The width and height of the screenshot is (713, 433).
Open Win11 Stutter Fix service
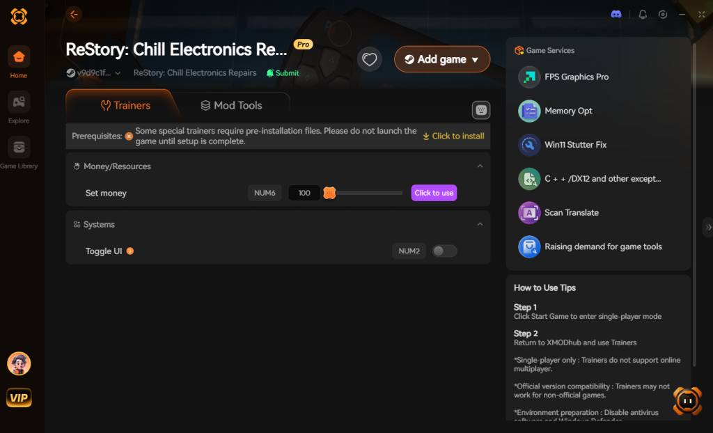(x=563, y=145)
